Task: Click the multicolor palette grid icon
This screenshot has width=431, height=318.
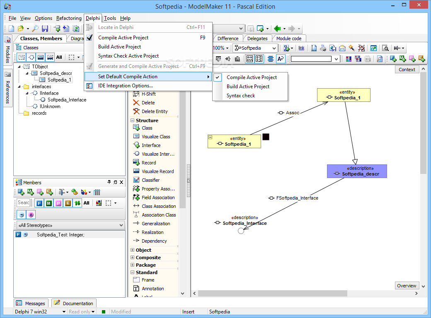Action: [349, 59]
